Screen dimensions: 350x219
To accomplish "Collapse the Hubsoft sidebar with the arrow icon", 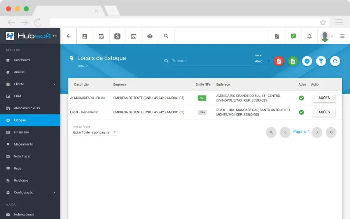I will (55, 36).
